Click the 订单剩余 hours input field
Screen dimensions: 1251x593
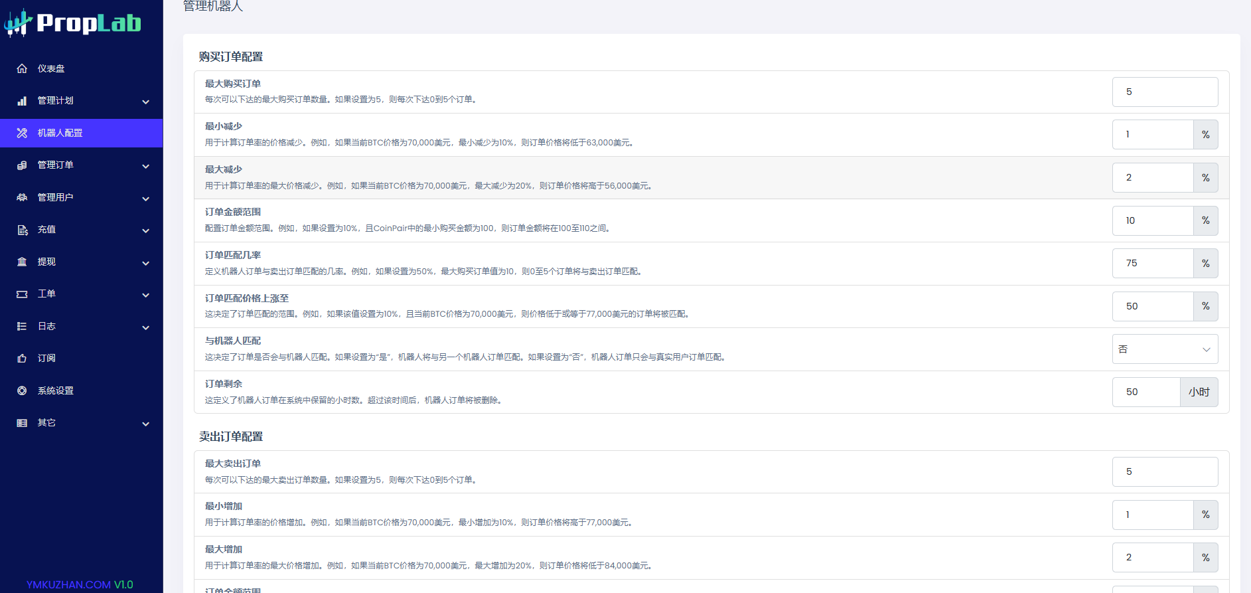pyautogui.click(x=1146, y=392)
